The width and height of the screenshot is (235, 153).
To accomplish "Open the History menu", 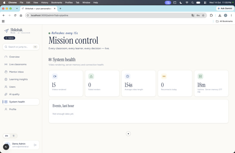I will pos(45,3).
